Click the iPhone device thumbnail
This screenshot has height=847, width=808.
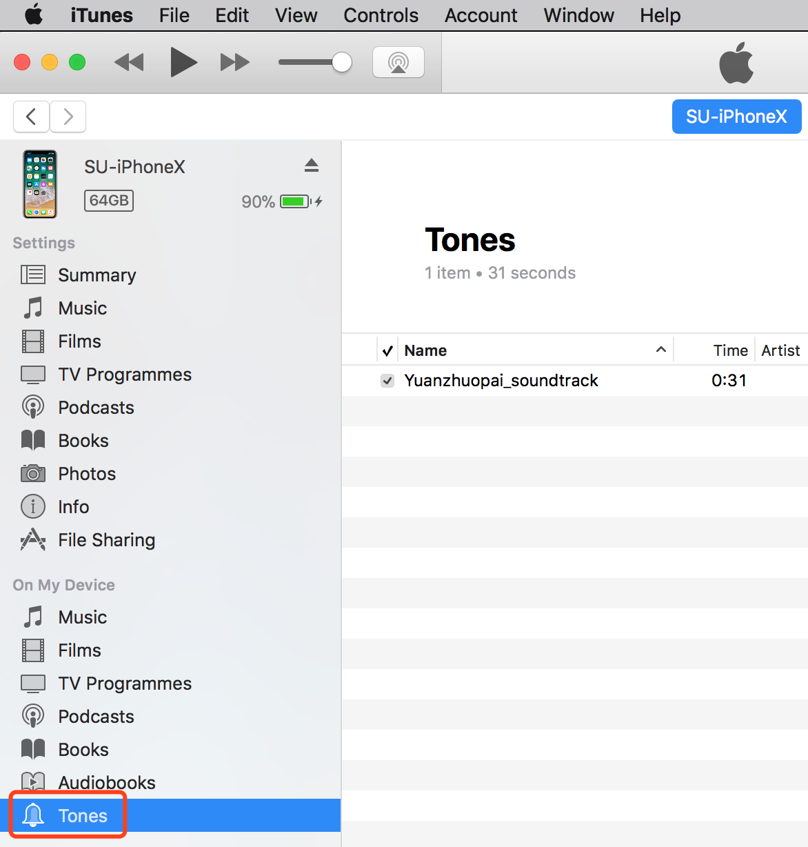coord(40,184)
